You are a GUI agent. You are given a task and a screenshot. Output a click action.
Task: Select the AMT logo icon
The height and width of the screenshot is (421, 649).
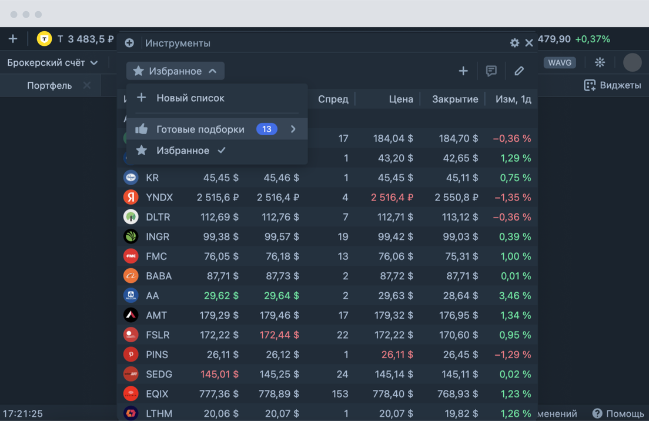[x=131, y=315]
